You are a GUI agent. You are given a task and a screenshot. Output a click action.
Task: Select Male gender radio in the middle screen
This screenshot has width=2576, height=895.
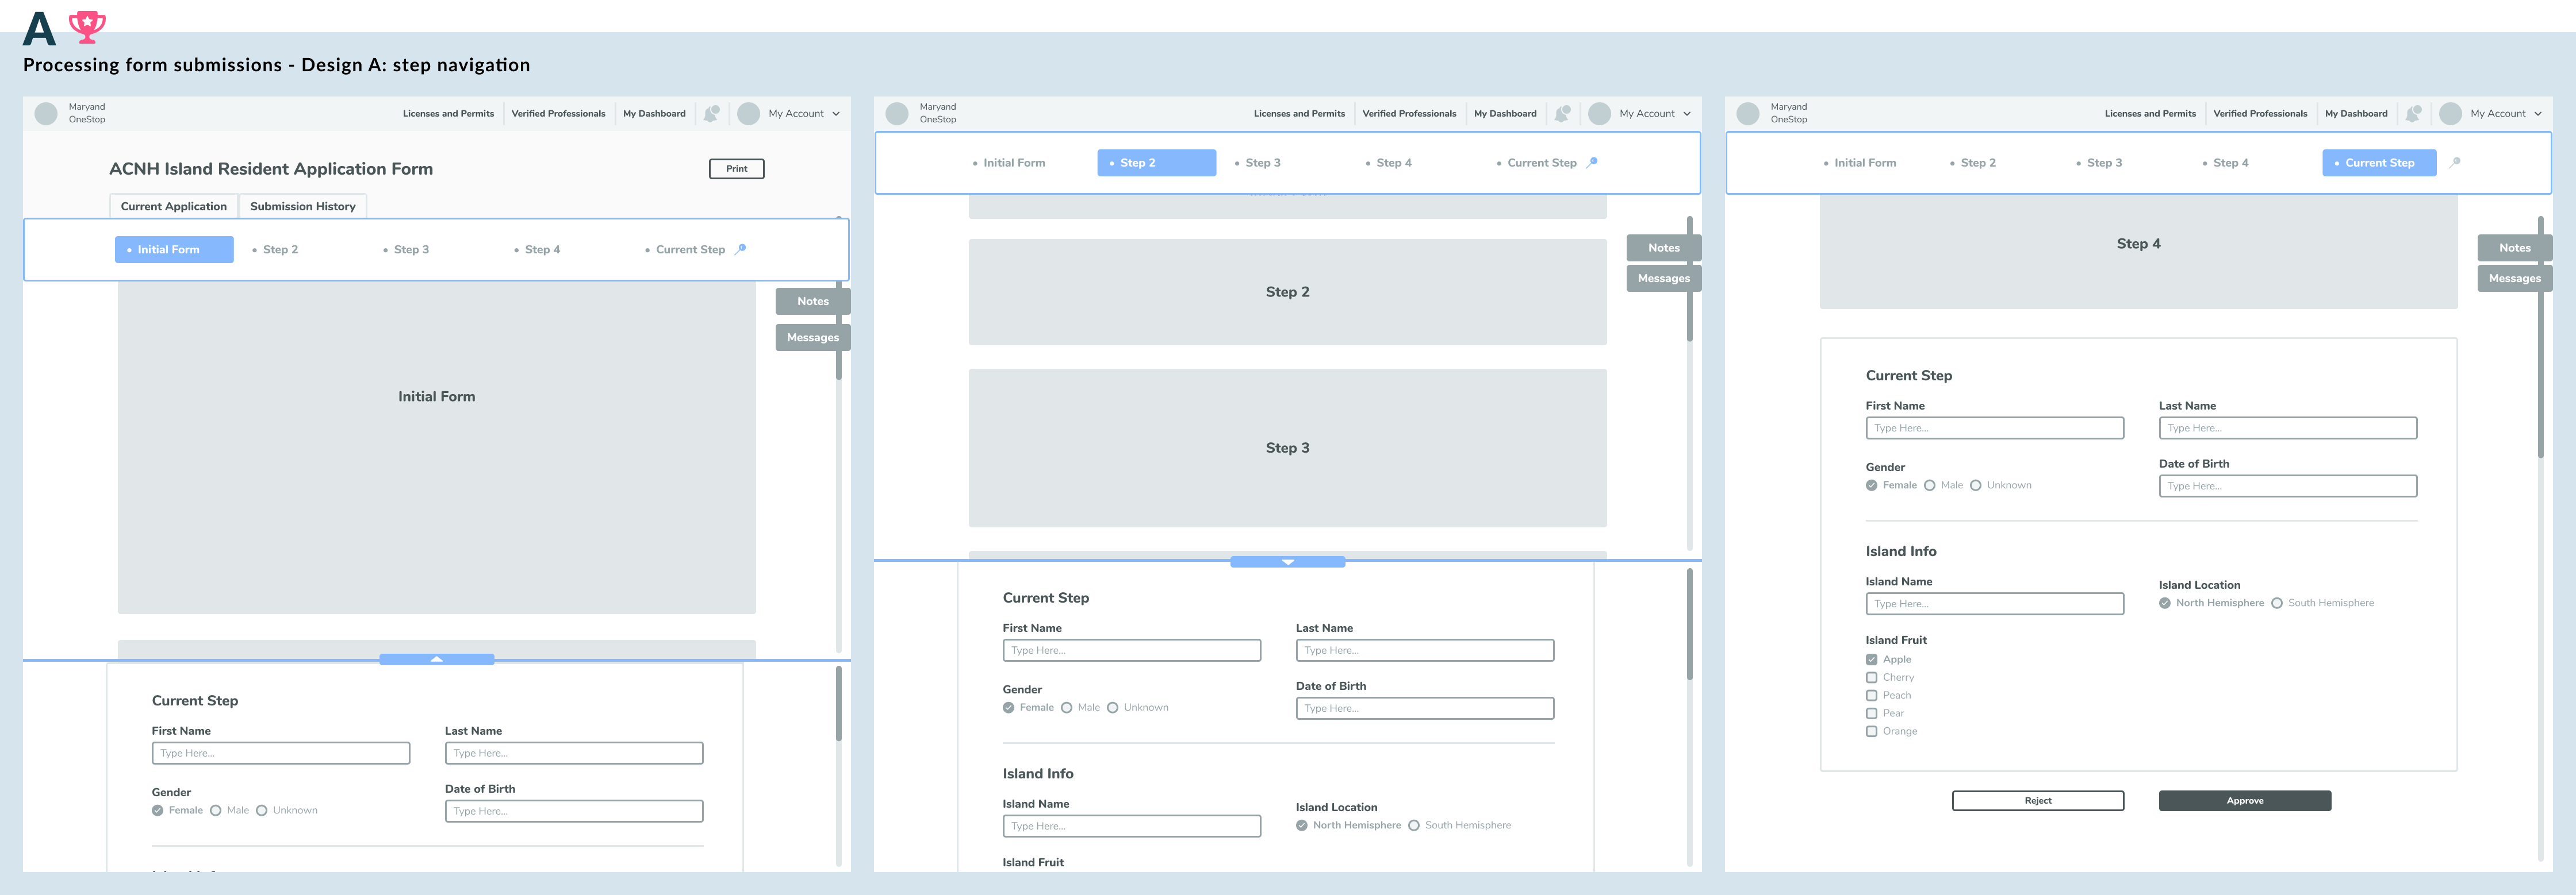1067,707
